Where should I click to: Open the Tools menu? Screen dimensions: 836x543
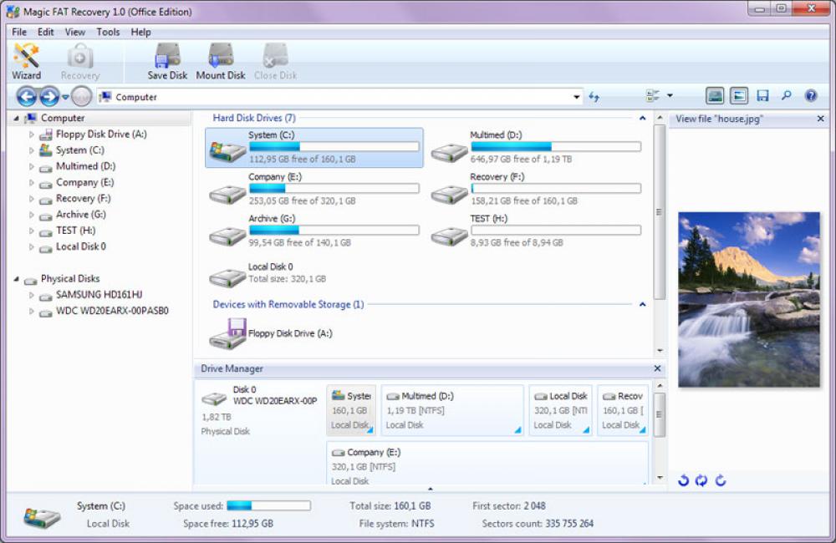107,32
